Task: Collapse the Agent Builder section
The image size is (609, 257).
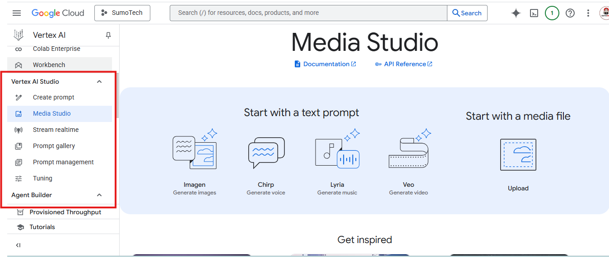Action: point(100,195)
